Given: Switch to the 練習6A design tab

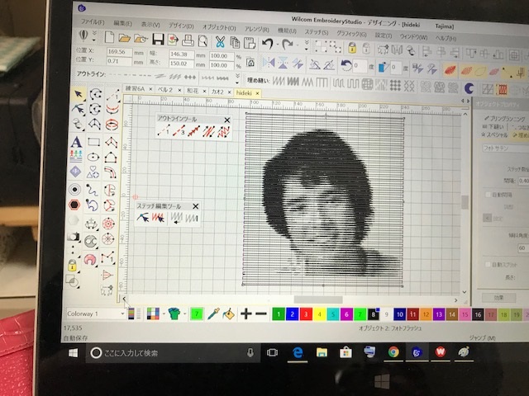Looking at the screenshot, I should click(x=135, y=88).
